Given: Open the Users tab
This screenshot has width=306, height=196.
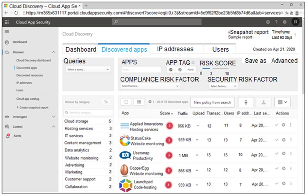Looking at the screenshot, I should coord(220,49).
